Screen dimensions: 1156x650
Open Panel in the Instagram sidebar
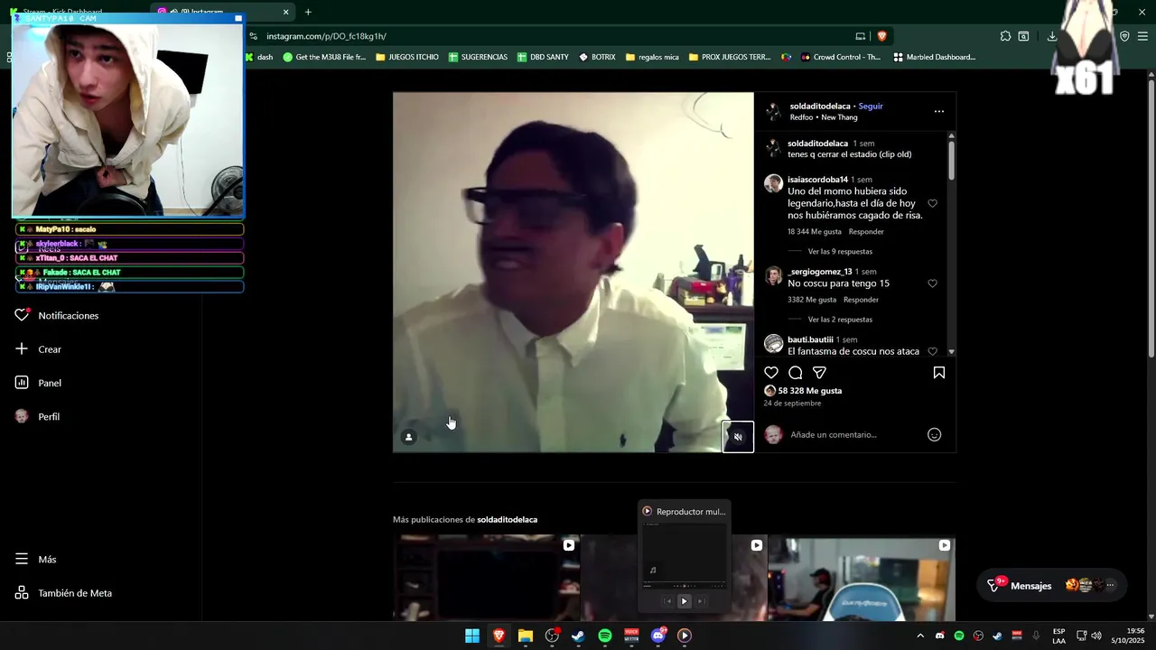(x=40, y=383)
